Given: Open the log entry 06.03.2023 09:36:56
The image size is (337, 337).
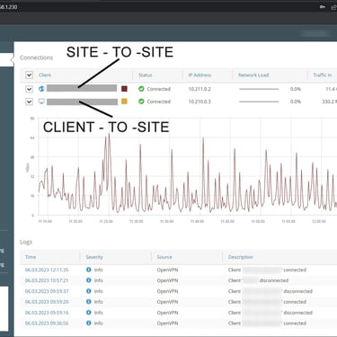Looking at the screenshot, I should [47, 324].
